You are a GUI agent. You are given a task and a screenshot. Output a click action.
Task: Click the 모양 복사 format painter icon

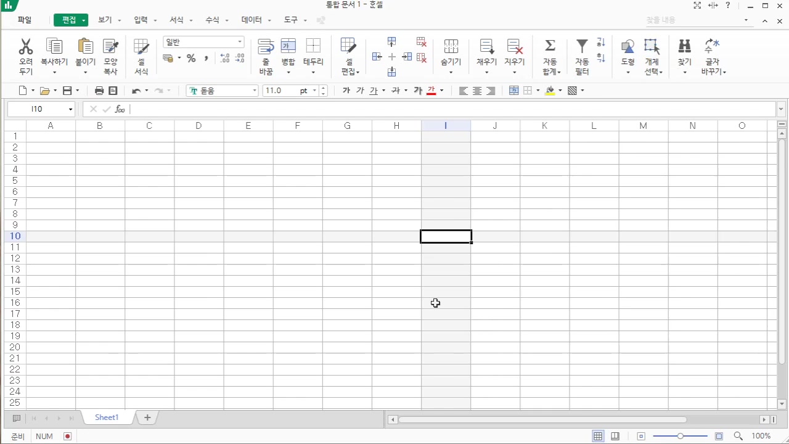click(x=110, y=47)
